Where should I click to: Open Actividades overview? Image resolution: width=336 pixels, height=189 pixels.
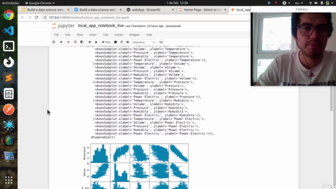click(10, 3)
